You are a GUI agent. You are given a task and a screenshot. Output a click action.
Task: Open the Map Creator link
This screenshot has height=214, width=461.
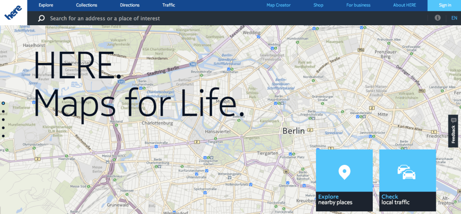(278, 5)
